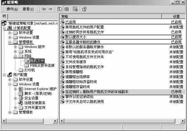
Task: Click the Internet Explorer 维护 icon
Action: pyautogui.click(x=21, y=89)
